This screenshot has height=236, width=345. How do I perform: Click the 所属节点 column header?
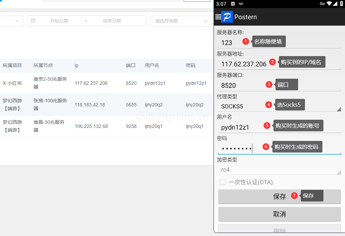coord(43,65)
